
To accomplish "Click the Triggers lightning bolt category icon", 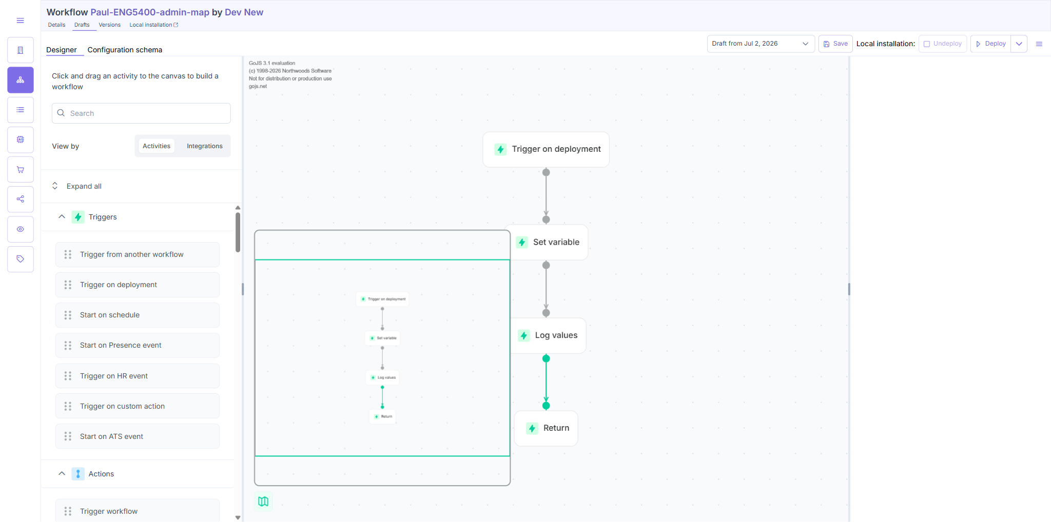I will [78, 217].
